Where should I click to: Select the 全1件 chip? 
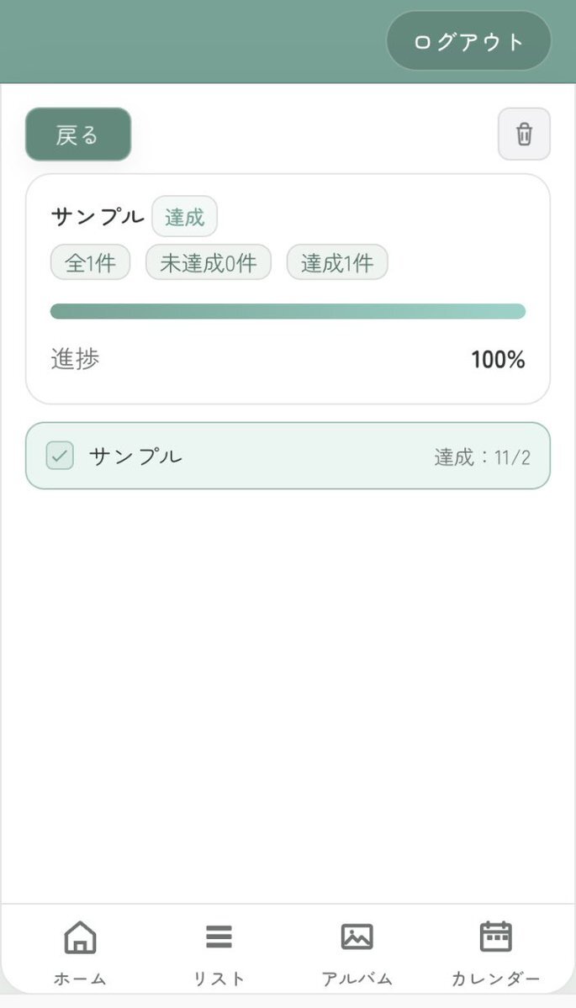point(91,262)
